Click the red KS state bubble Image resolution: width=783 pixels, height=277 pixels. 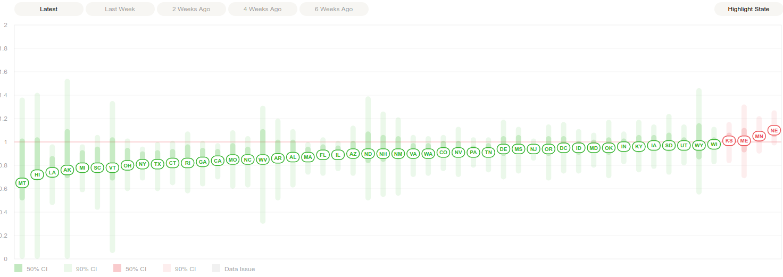729,141
